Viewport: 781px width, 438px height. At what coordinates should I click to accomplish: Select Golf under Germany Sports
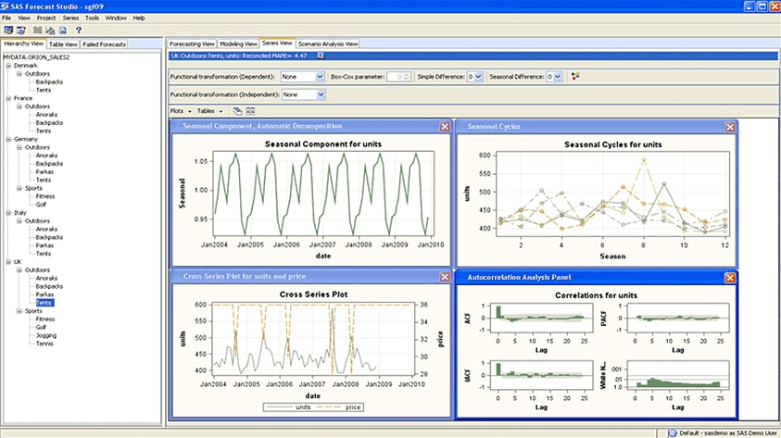click(41, 205)
